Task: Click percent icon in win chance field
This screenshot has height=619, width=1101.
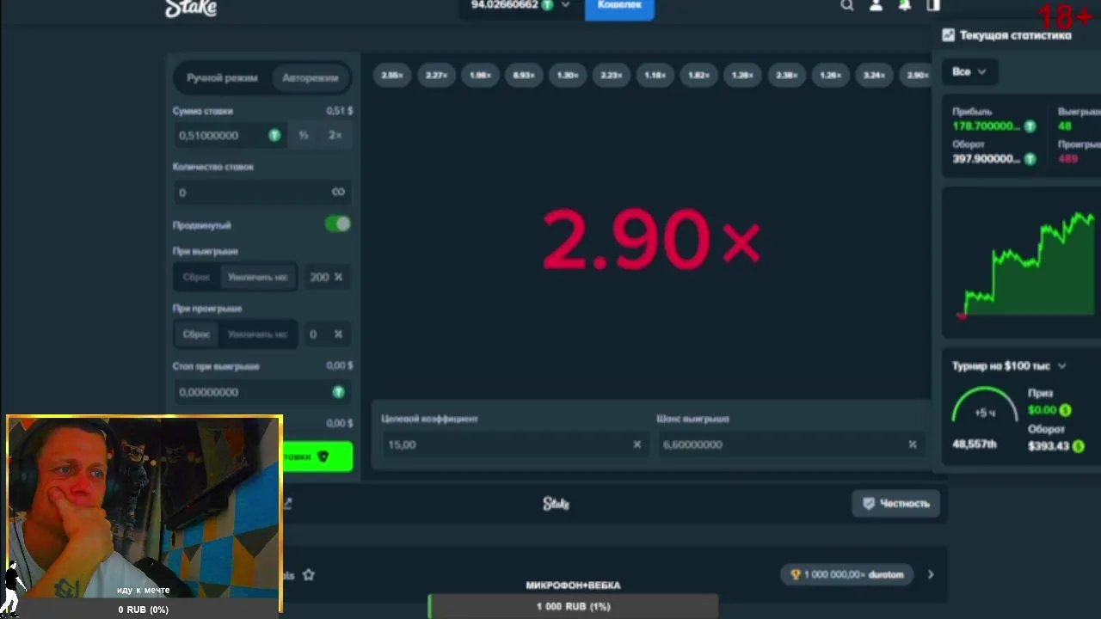Action: tap(912, 444)
